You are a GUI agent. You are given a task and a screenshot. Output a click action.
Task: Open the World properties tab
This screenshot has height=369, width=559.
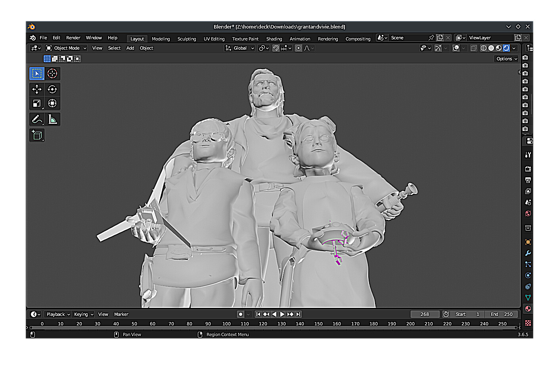pyautogui.click(x=528, y=213)
